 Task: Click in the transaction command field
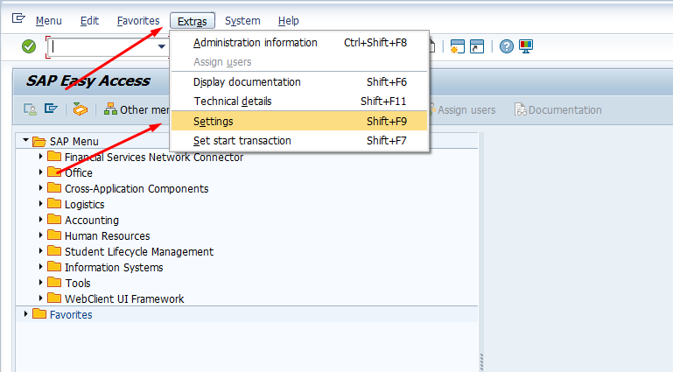pos(102,46)
